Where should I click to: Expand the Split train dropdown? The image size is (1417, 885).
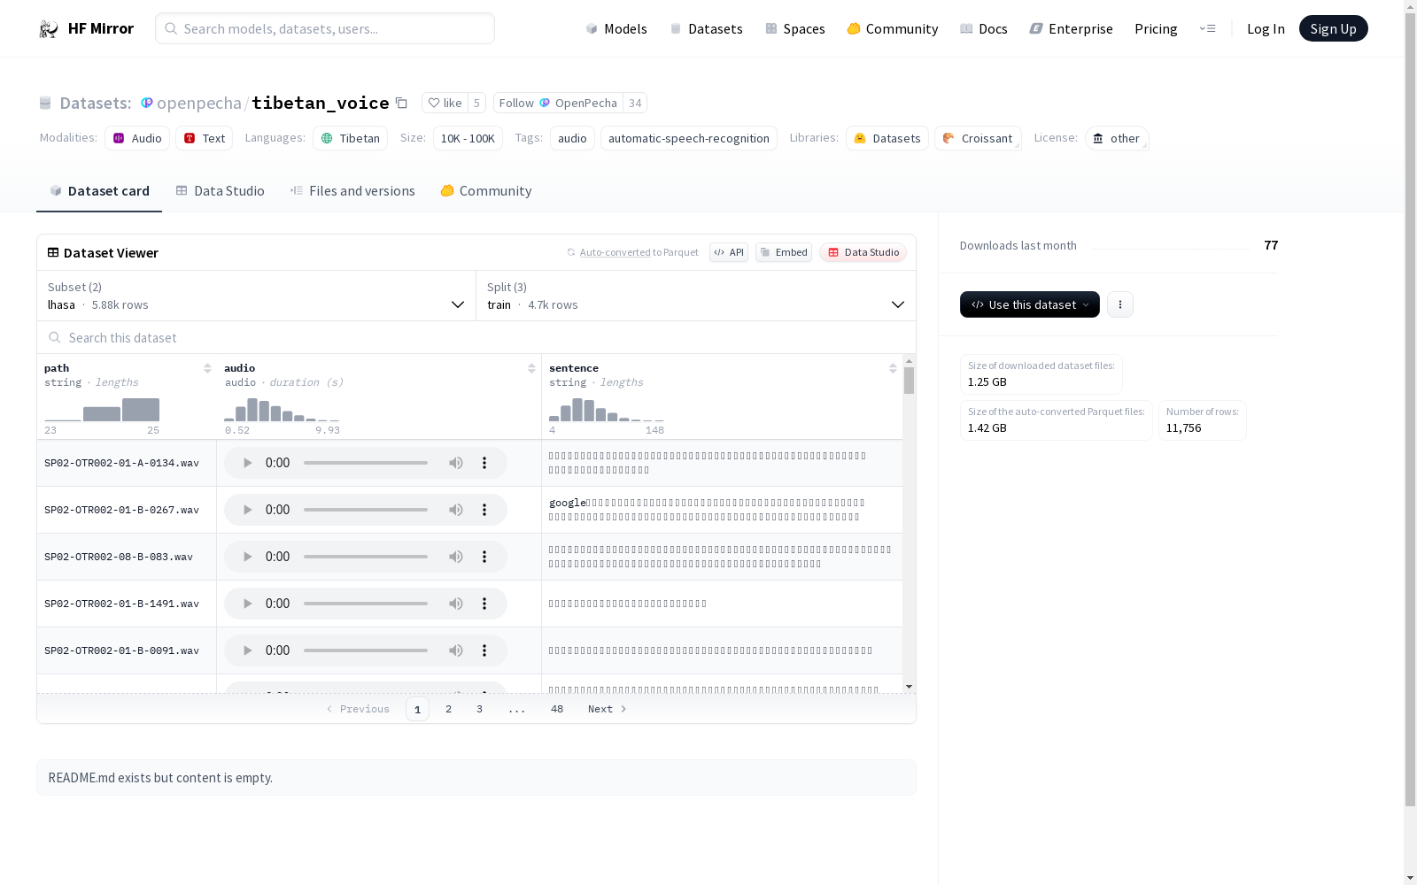(696, 296)
